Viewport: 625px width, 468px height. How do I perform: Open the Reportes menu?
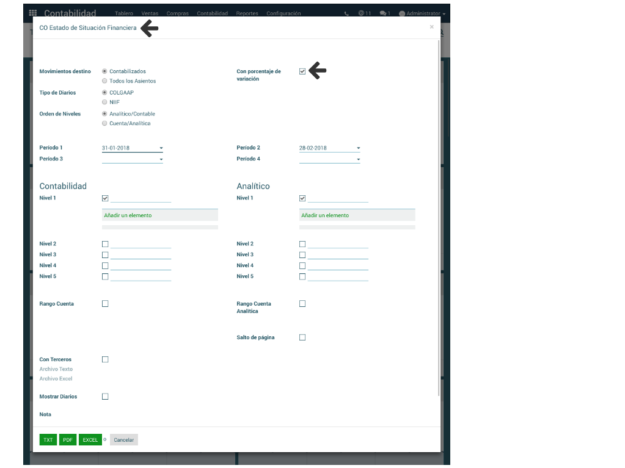[247, 13]
